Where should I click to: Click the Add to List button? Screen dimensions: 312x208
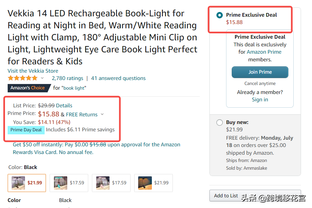tap(226, 196)
